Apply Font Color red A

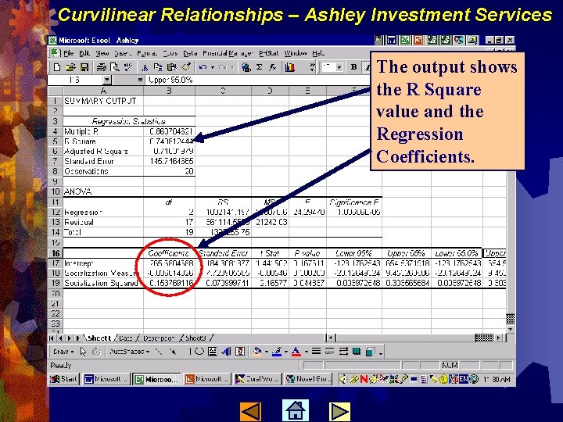pos(296,352)
